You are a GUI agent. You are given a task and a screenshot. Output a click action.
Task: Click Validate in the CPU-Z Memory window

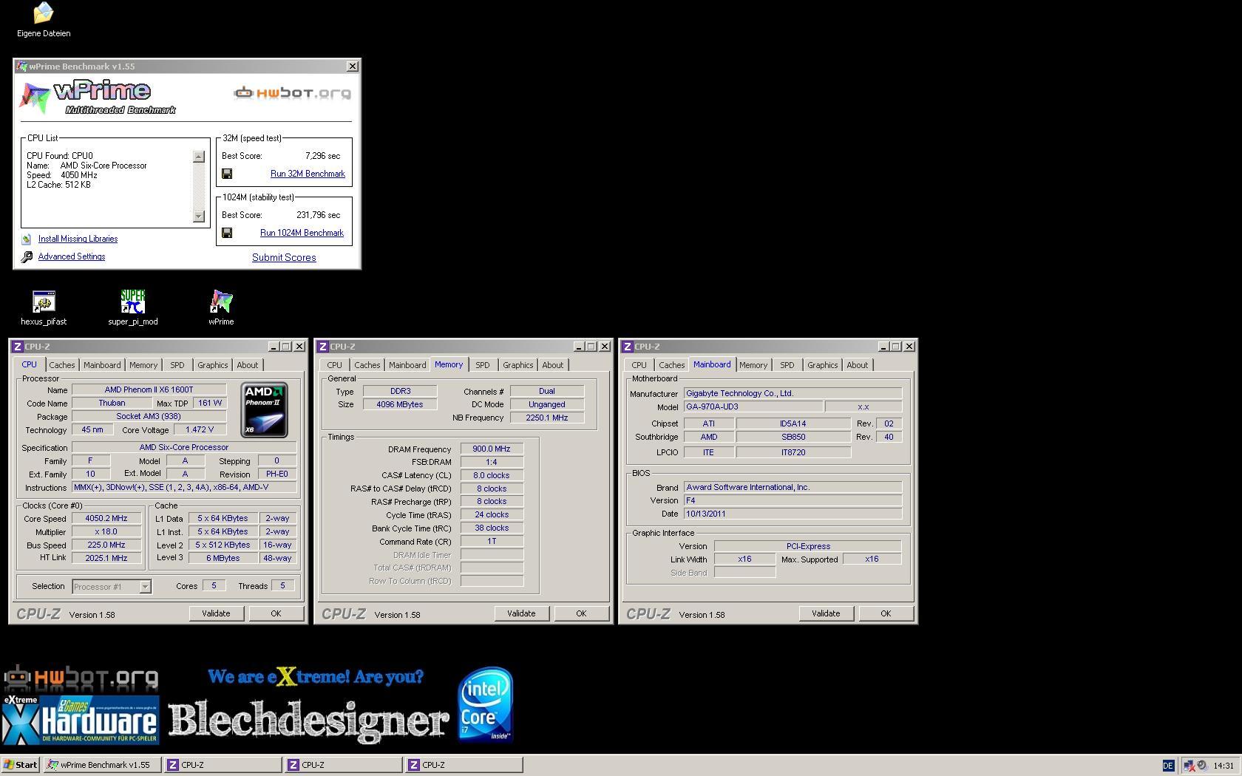coord(521,613)
